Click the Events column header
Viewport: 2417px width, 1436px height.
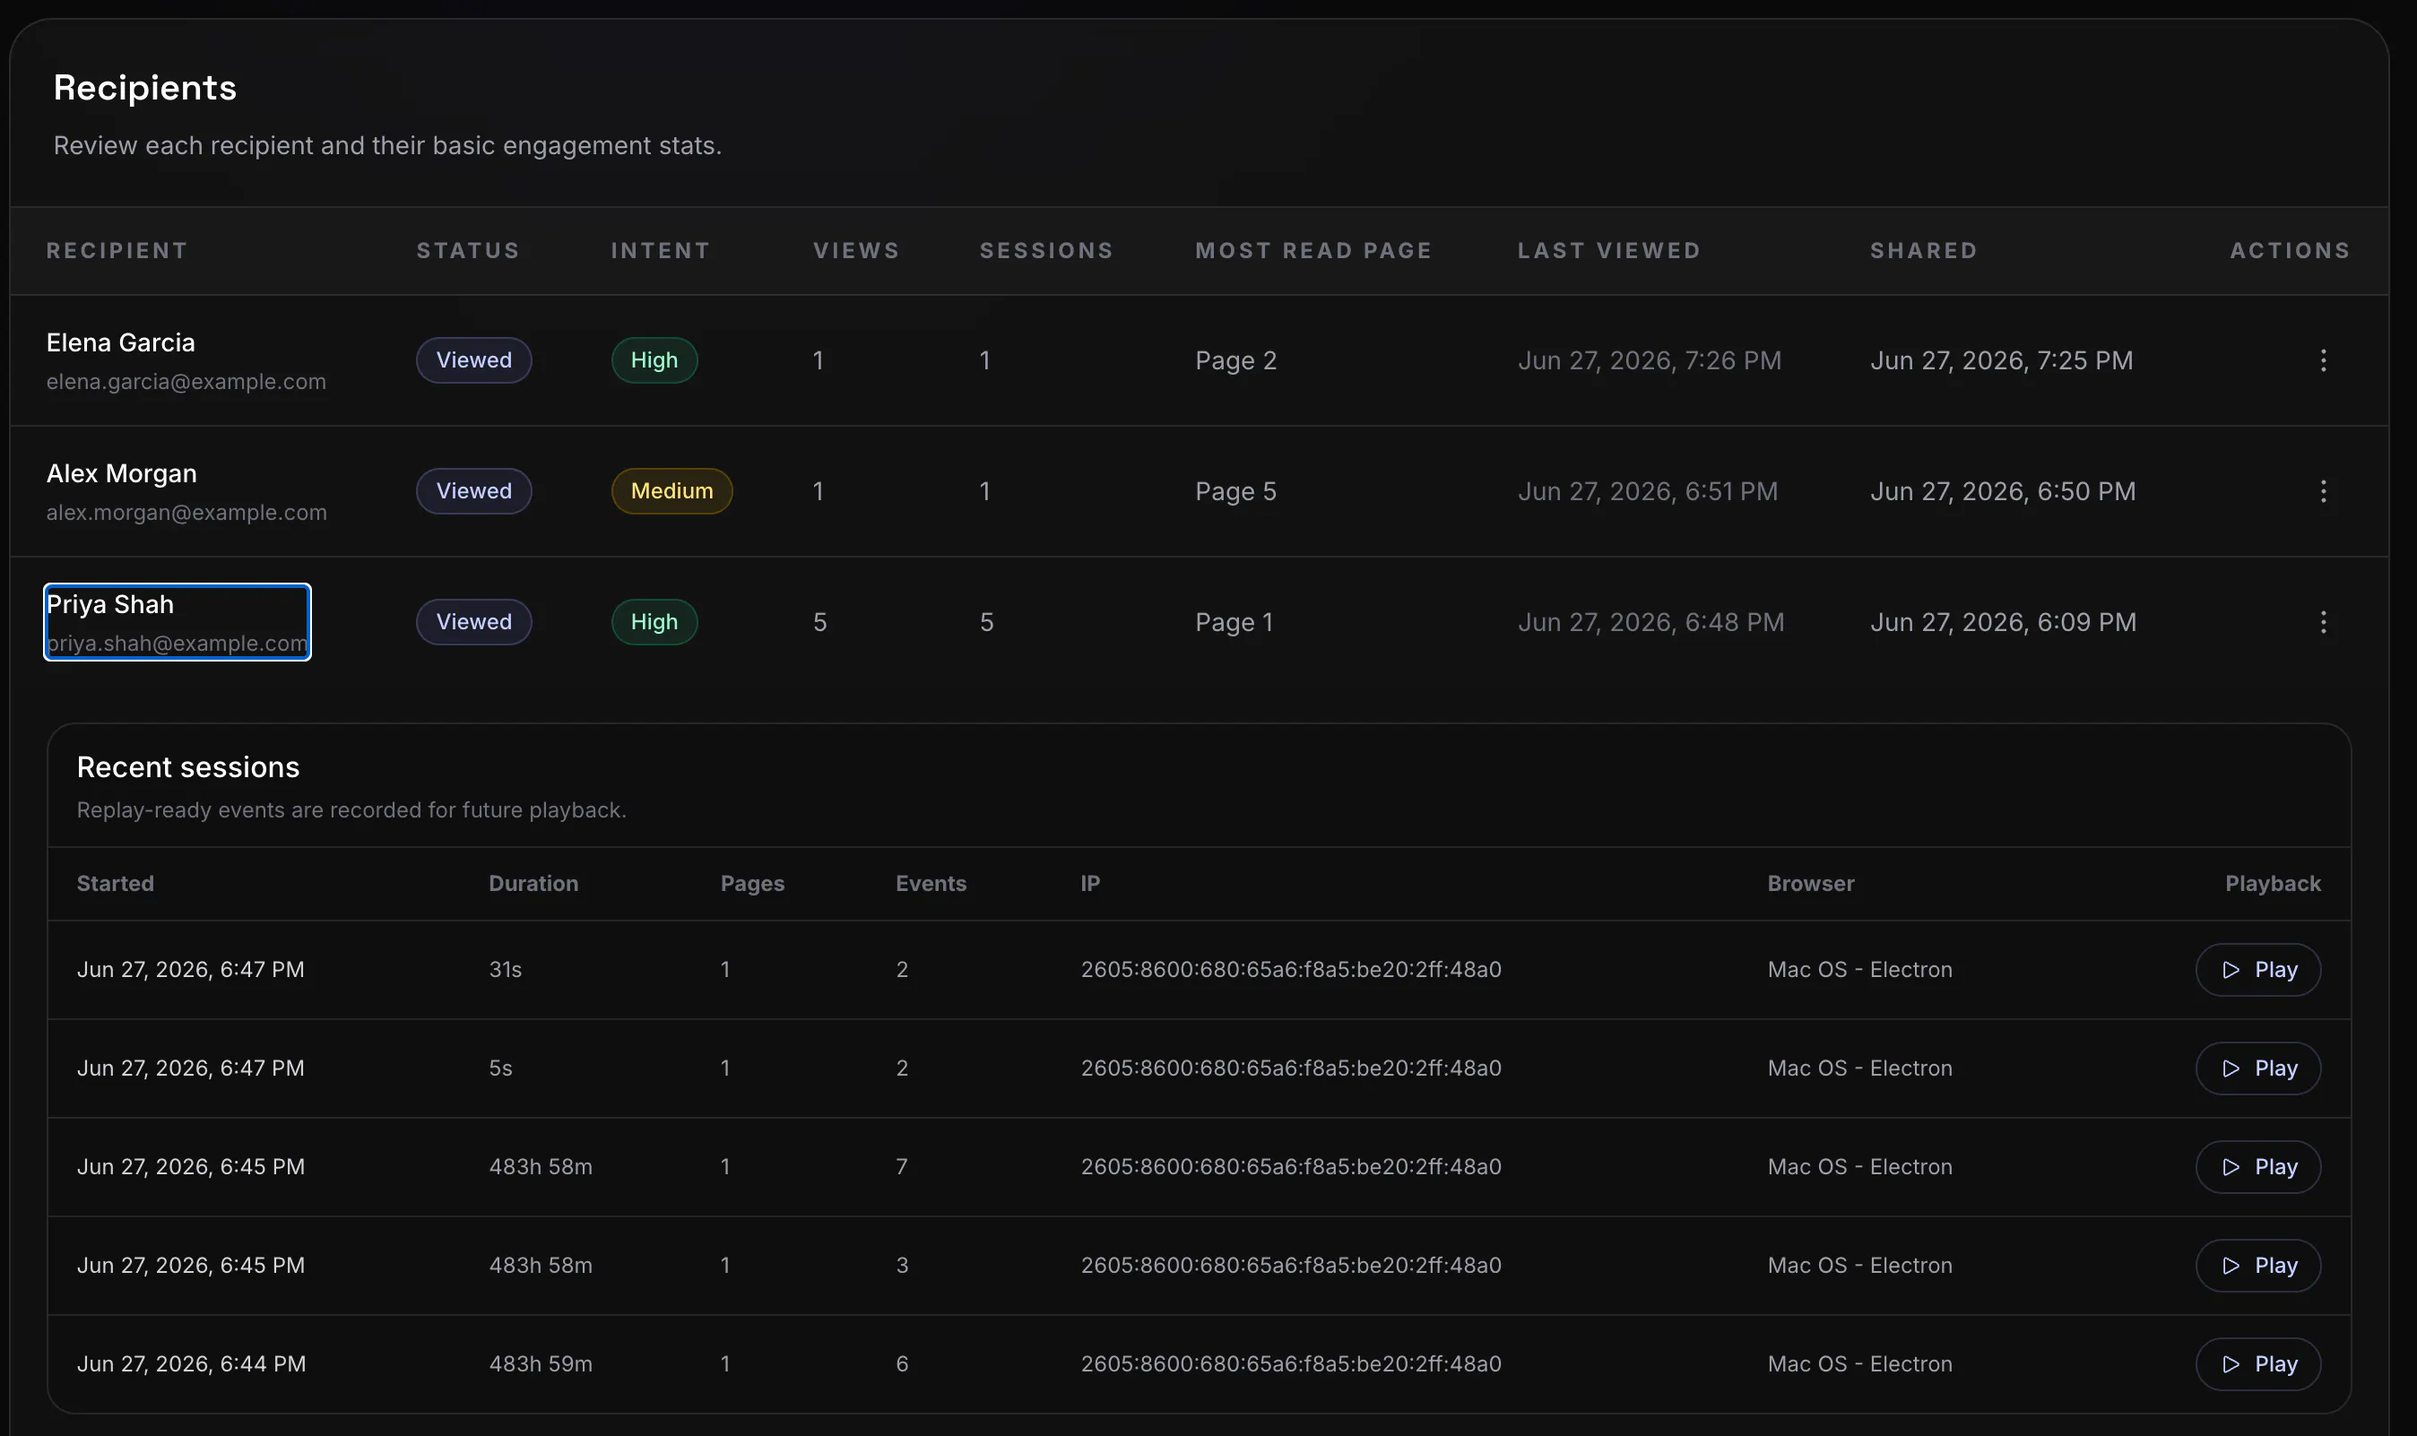(x=931, y=884)
